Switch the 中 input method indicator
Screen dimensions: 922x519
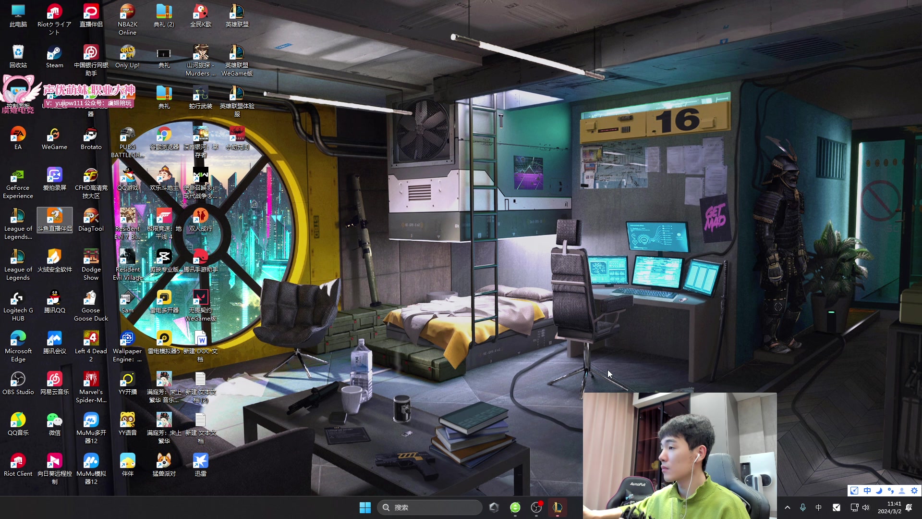coord(818,507)
